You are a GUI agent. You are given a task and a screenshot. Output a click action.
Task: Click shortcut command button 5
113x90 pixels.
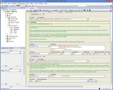(x=97, y=6)
